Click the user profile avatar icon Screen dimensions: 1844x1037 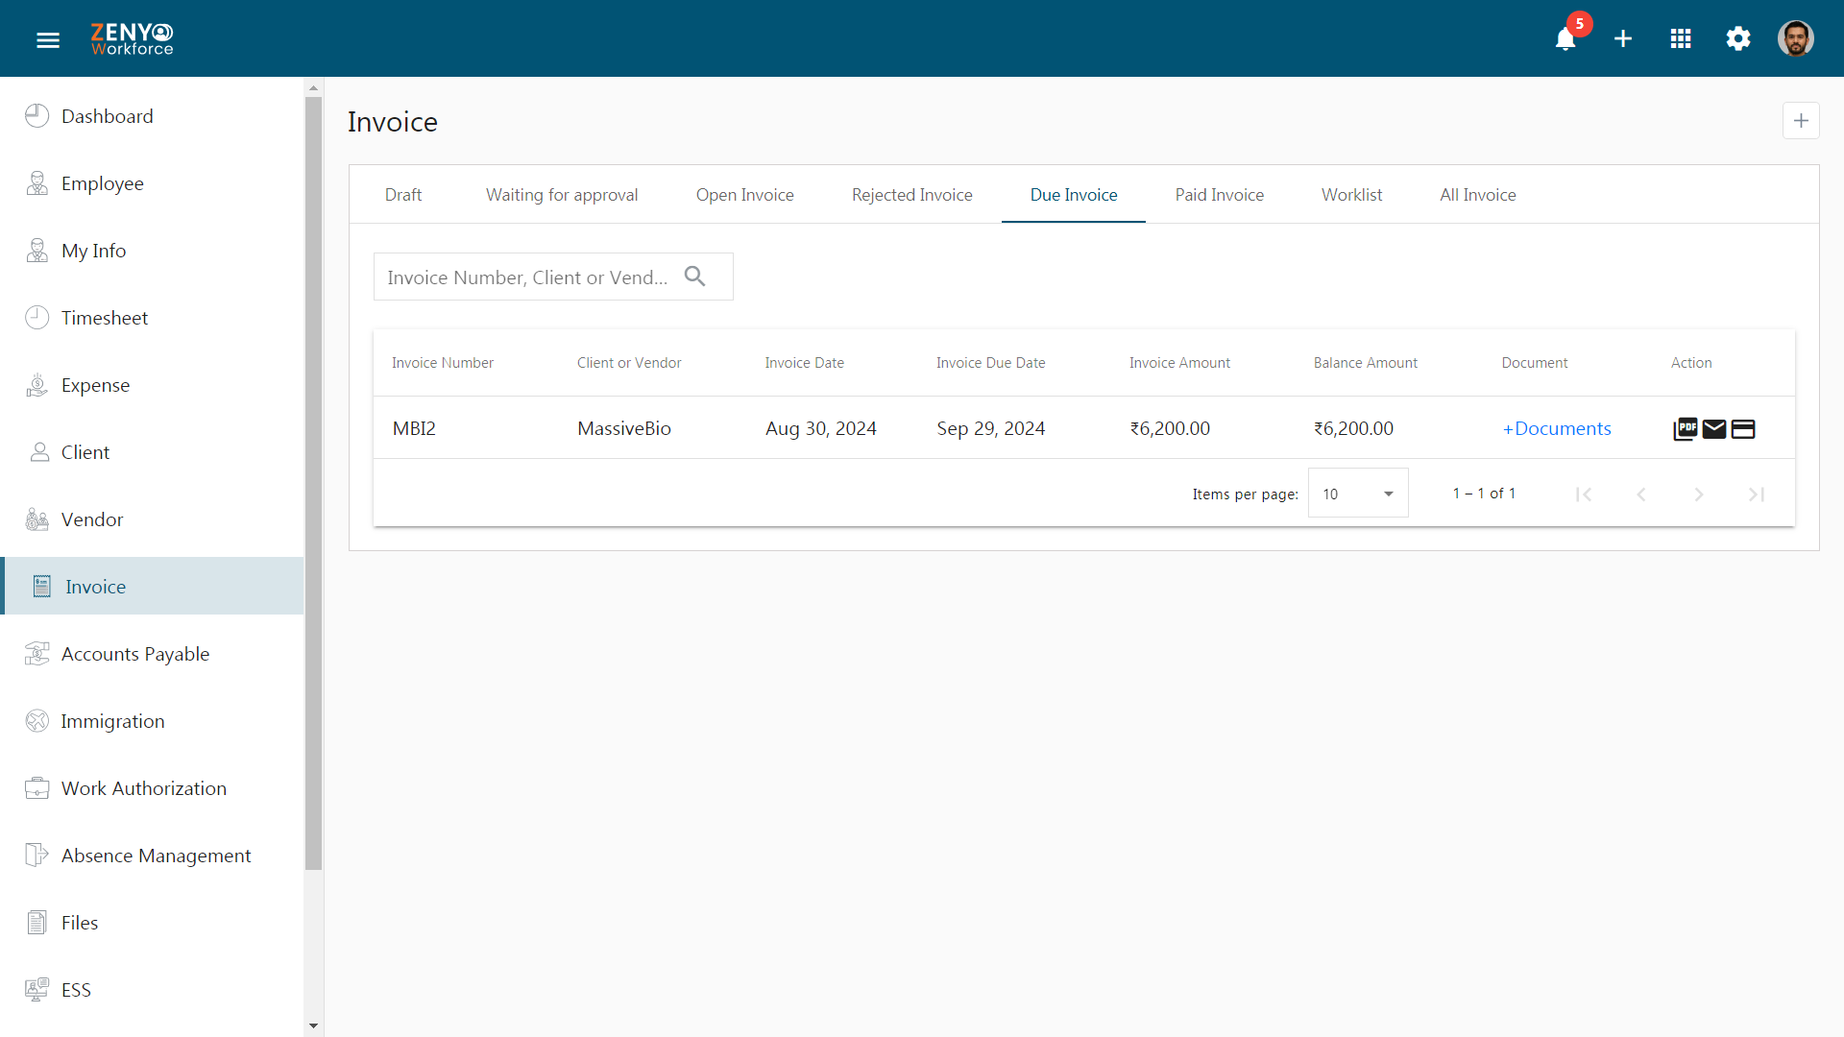pos(1799,38)
